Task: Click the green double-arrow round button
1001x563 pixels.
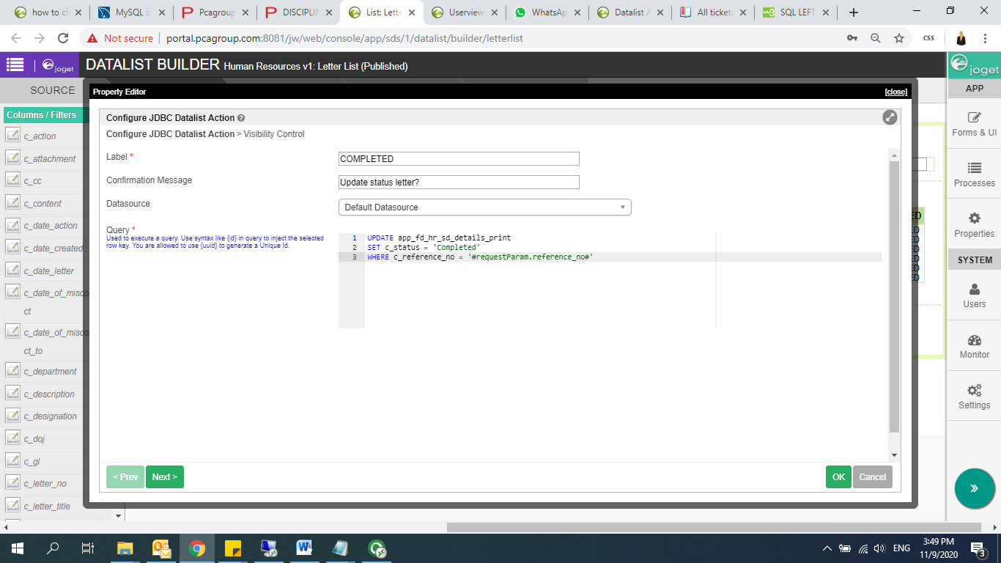Action: click(x=974, y=488)
